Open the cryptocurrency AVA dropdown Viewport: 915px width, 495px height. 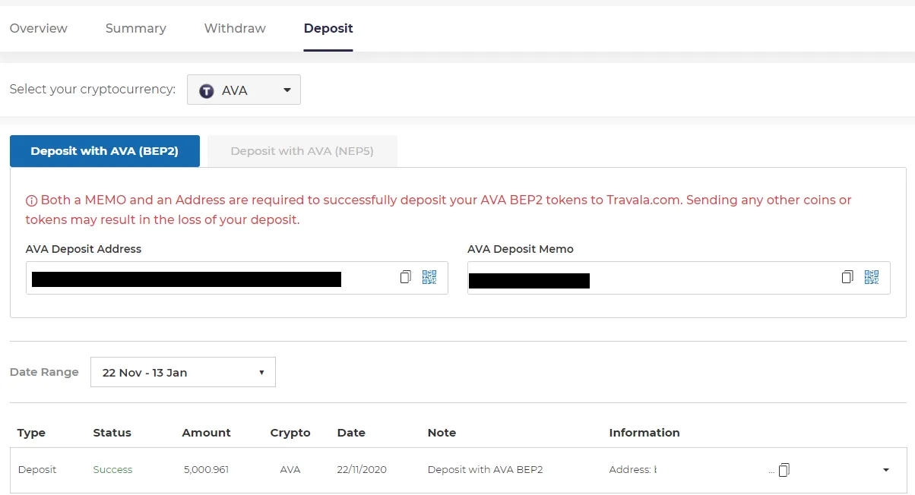click(x=244, y=90)
